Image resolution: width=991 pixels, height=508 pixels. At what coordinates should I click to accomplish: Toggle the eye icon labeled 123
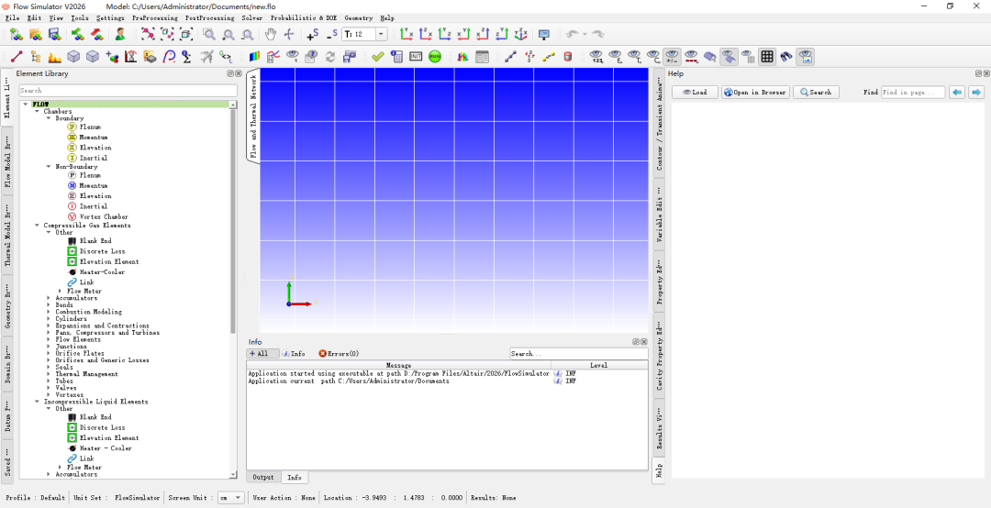[x=596, y=57]
